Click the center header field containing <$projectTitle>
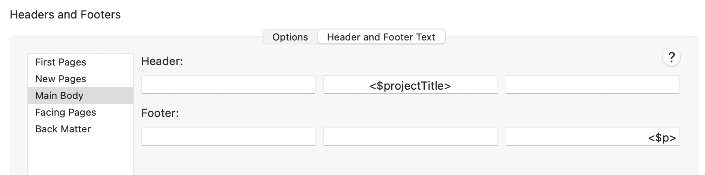 [411, 84]
